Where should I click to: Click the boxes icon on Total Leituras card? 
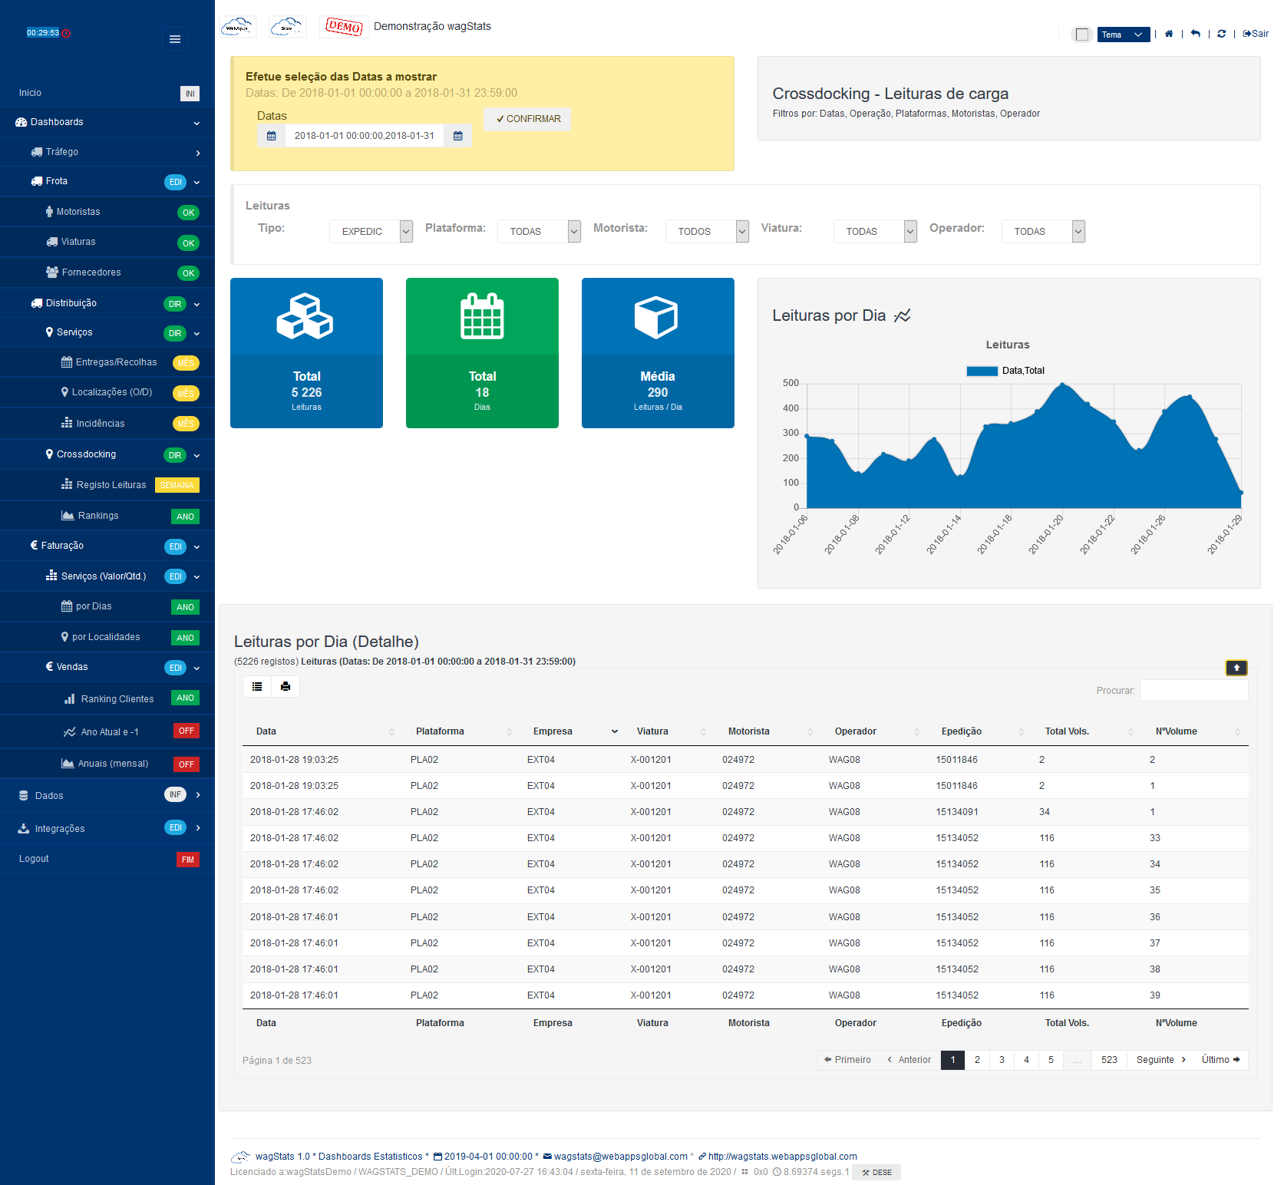pyautogui.click(x=305, y=316)
